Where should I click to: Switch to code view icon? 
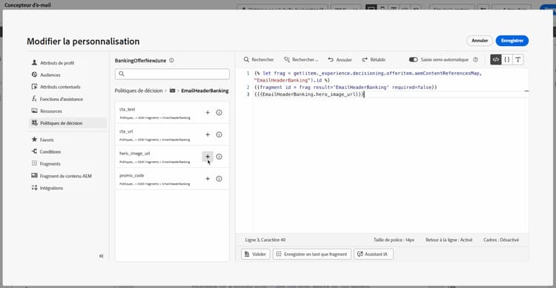[496, 59]
